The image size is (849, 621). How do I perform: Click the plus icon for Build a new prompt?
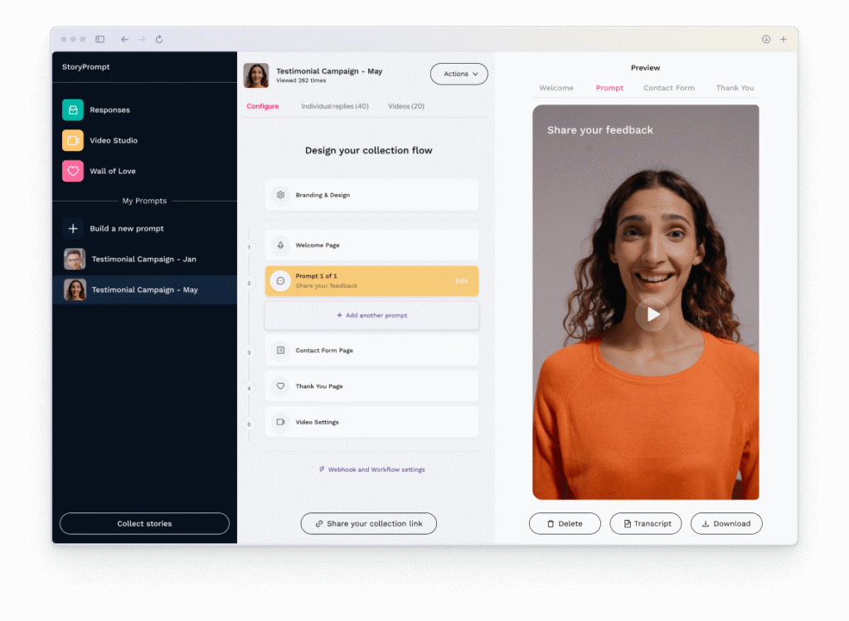coord(73,229)
